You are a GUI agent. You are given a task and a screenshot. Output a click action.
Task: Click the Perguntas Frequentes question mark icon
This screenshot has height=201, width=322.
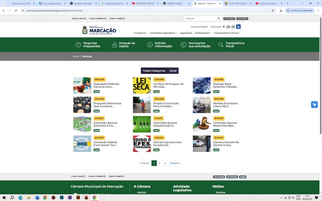[x=78, y=45]
